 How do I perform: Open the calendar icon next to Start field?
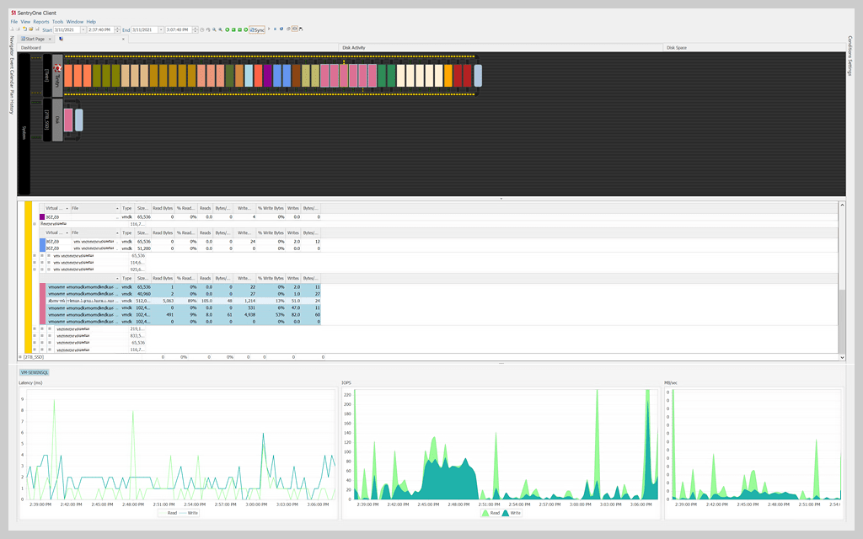coord(84,28)
